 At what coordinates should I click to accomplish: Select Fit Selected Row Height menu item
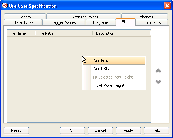click(x=114, y=77)
